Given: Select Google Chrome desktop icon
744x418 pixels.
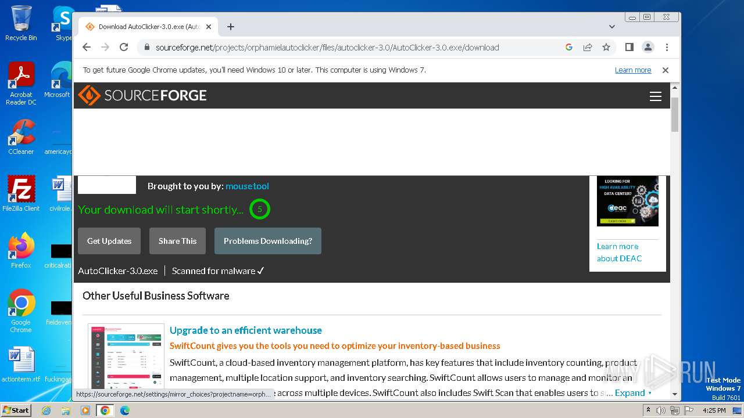Looking at the screenshot, I should pyautogui.click(x=21, y=311).
